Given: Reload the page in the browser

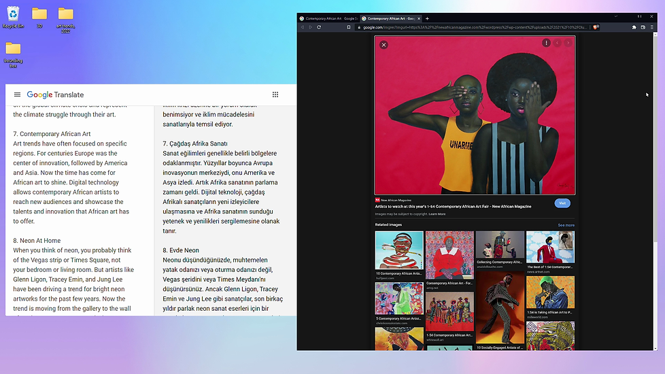Looking at the screenshot, I should (319, 27).
